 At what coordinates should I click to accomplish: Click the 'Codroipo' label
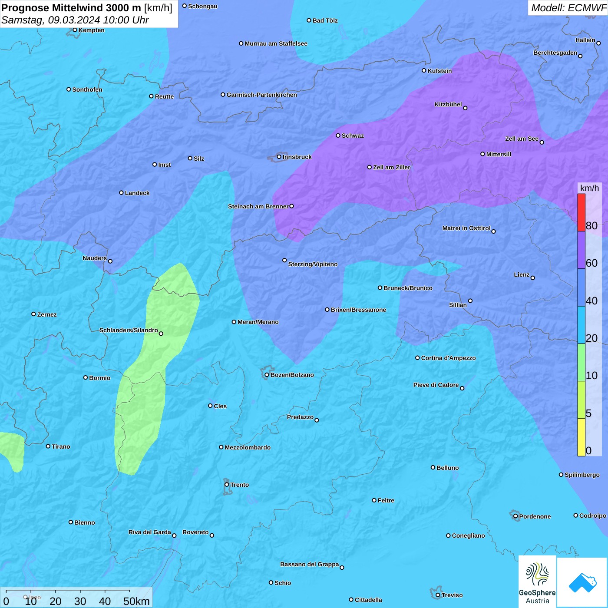pos(592,515)
